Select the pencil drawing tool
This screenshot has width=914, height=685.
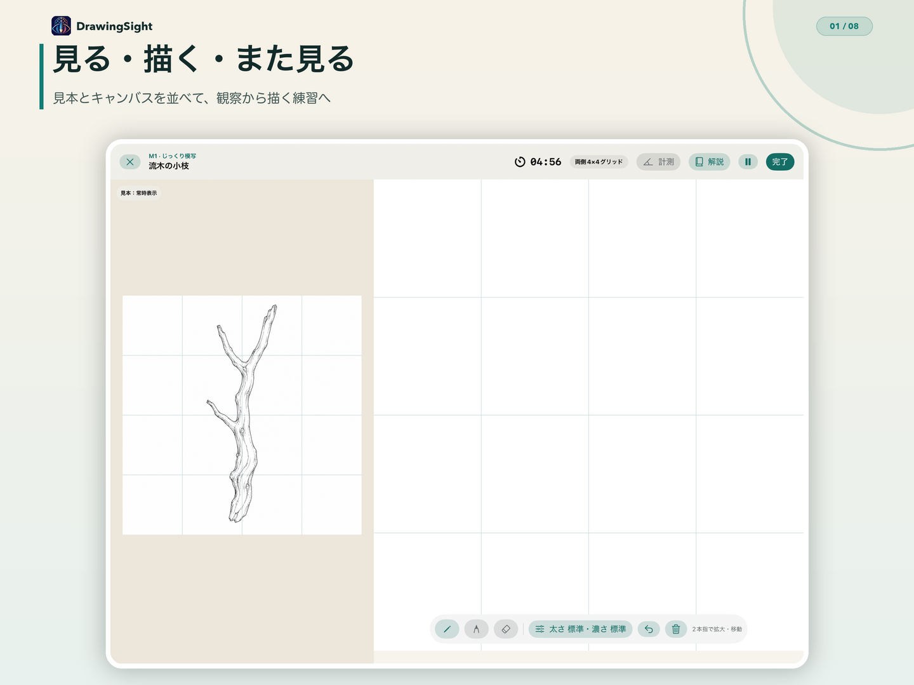click(447, 629)
